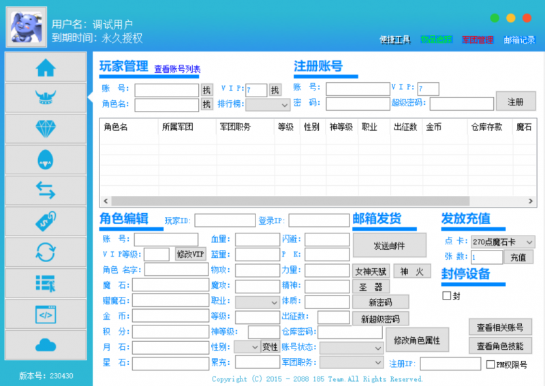The height and width of the screenshot is (386, 545).
Task: Click the 变性 button
Action: pyautogui.click(x=270, y=347)
